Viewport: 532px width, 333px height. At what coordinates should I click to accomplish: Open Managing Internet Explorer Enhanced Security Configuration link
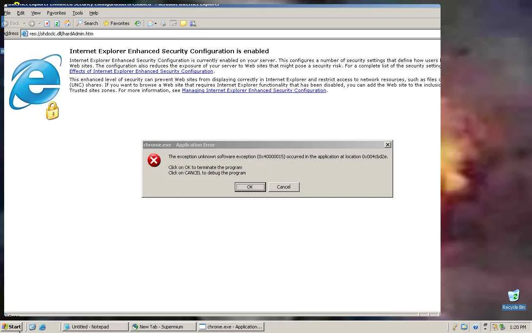pos(254,90)
